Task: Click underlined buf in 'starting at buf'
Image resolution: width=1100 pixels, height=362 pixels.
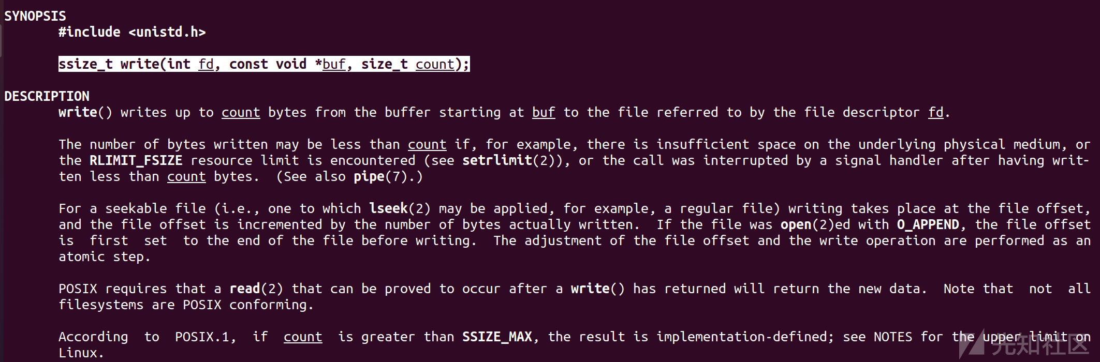Action: [544, 112]
